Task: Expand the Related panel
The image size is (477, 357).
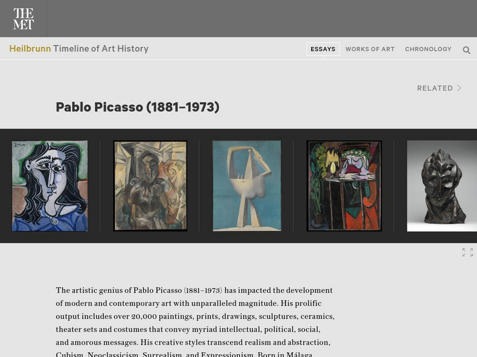Action: (x=439, y=88)
